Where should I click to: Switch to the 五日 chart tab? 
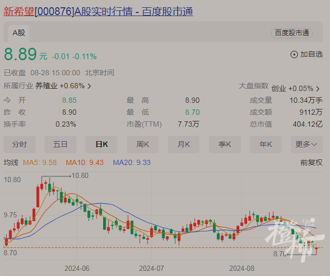click(x=61, y=145)
